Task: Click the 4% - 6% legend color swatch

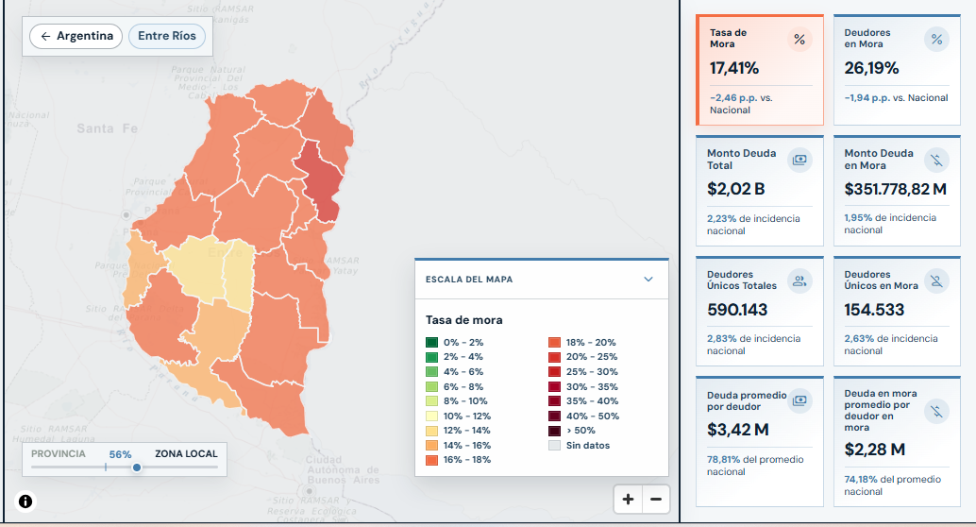Action: (x=432, y=372)
